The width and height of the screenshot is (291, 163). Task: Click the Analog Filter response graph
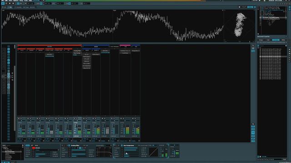tap(104, 152)
